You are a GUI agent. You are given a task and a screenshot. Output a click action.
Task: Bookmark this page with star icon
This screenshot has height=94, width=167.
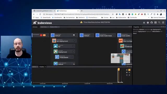coord(113,14)
